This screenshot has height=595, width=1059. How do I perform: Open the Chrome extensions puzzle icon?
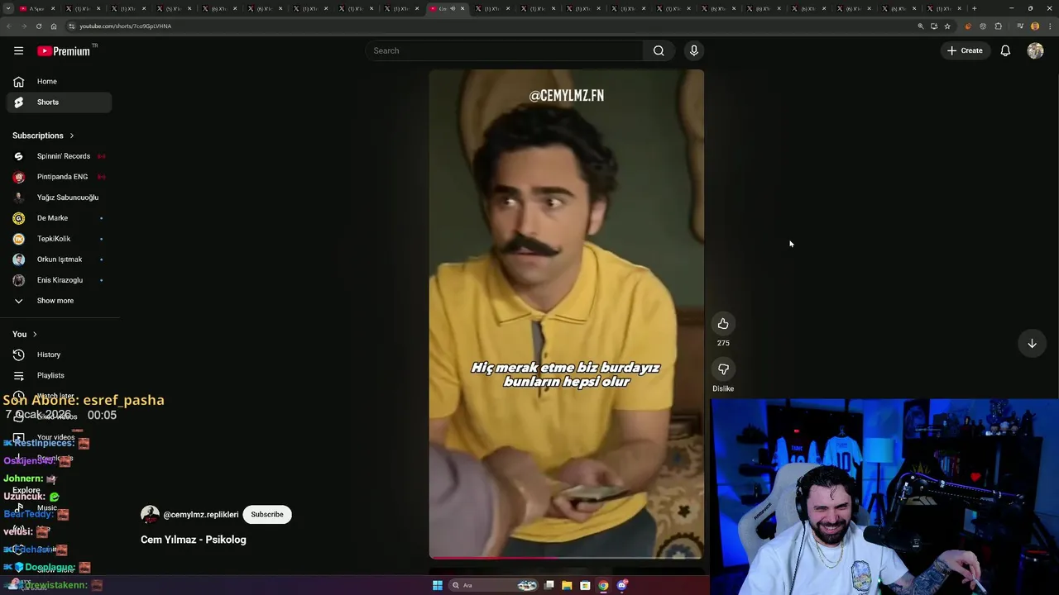(998, 26)
